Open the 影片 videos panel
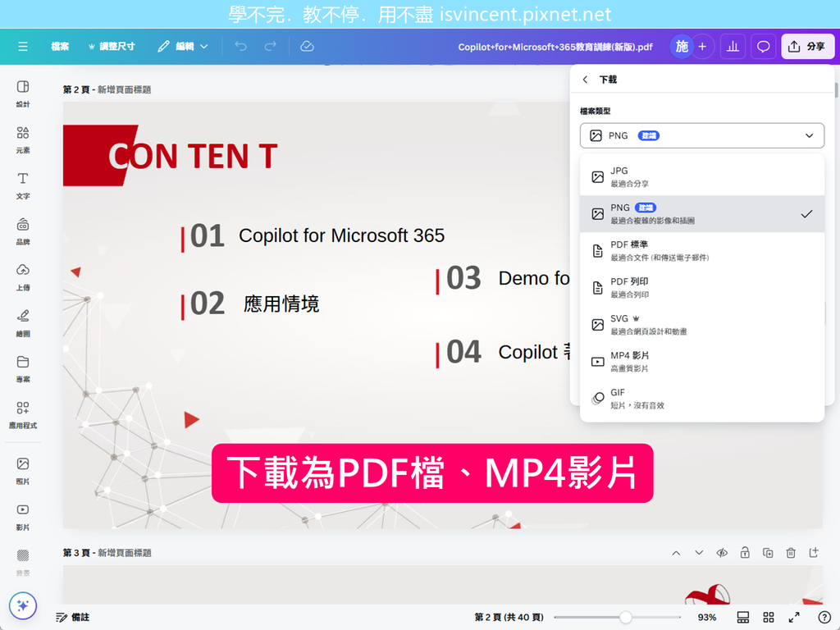The width and height of the screenshot is (840, 630). pos(23,517)
